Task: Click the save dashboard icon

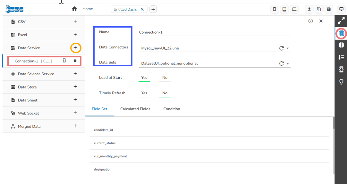Action: point(329,9)
